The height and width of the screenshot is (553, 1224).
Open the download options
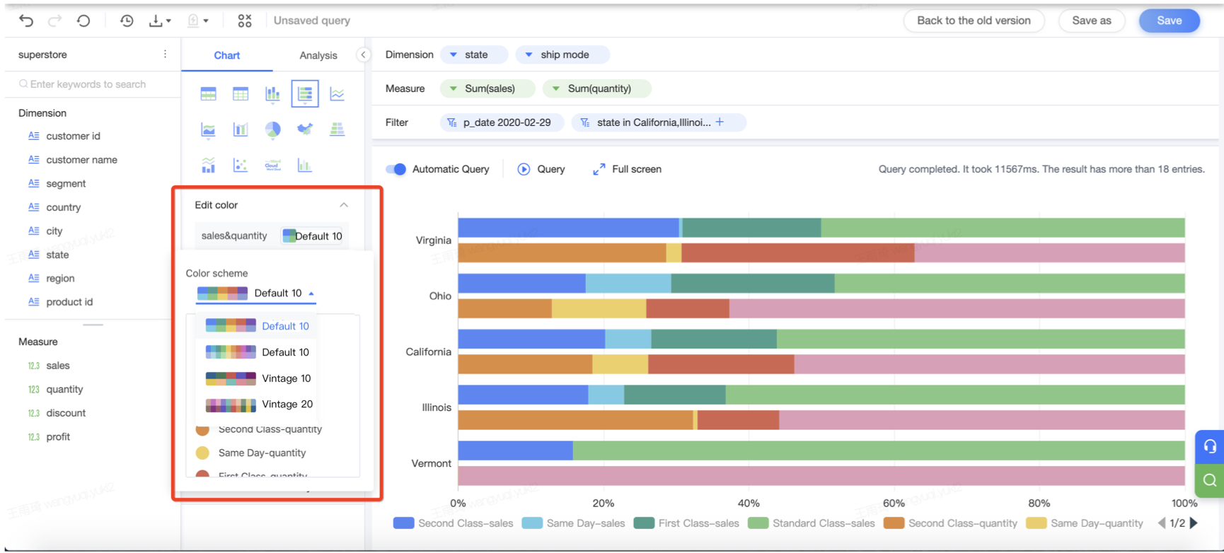click(x=159, y=21)
